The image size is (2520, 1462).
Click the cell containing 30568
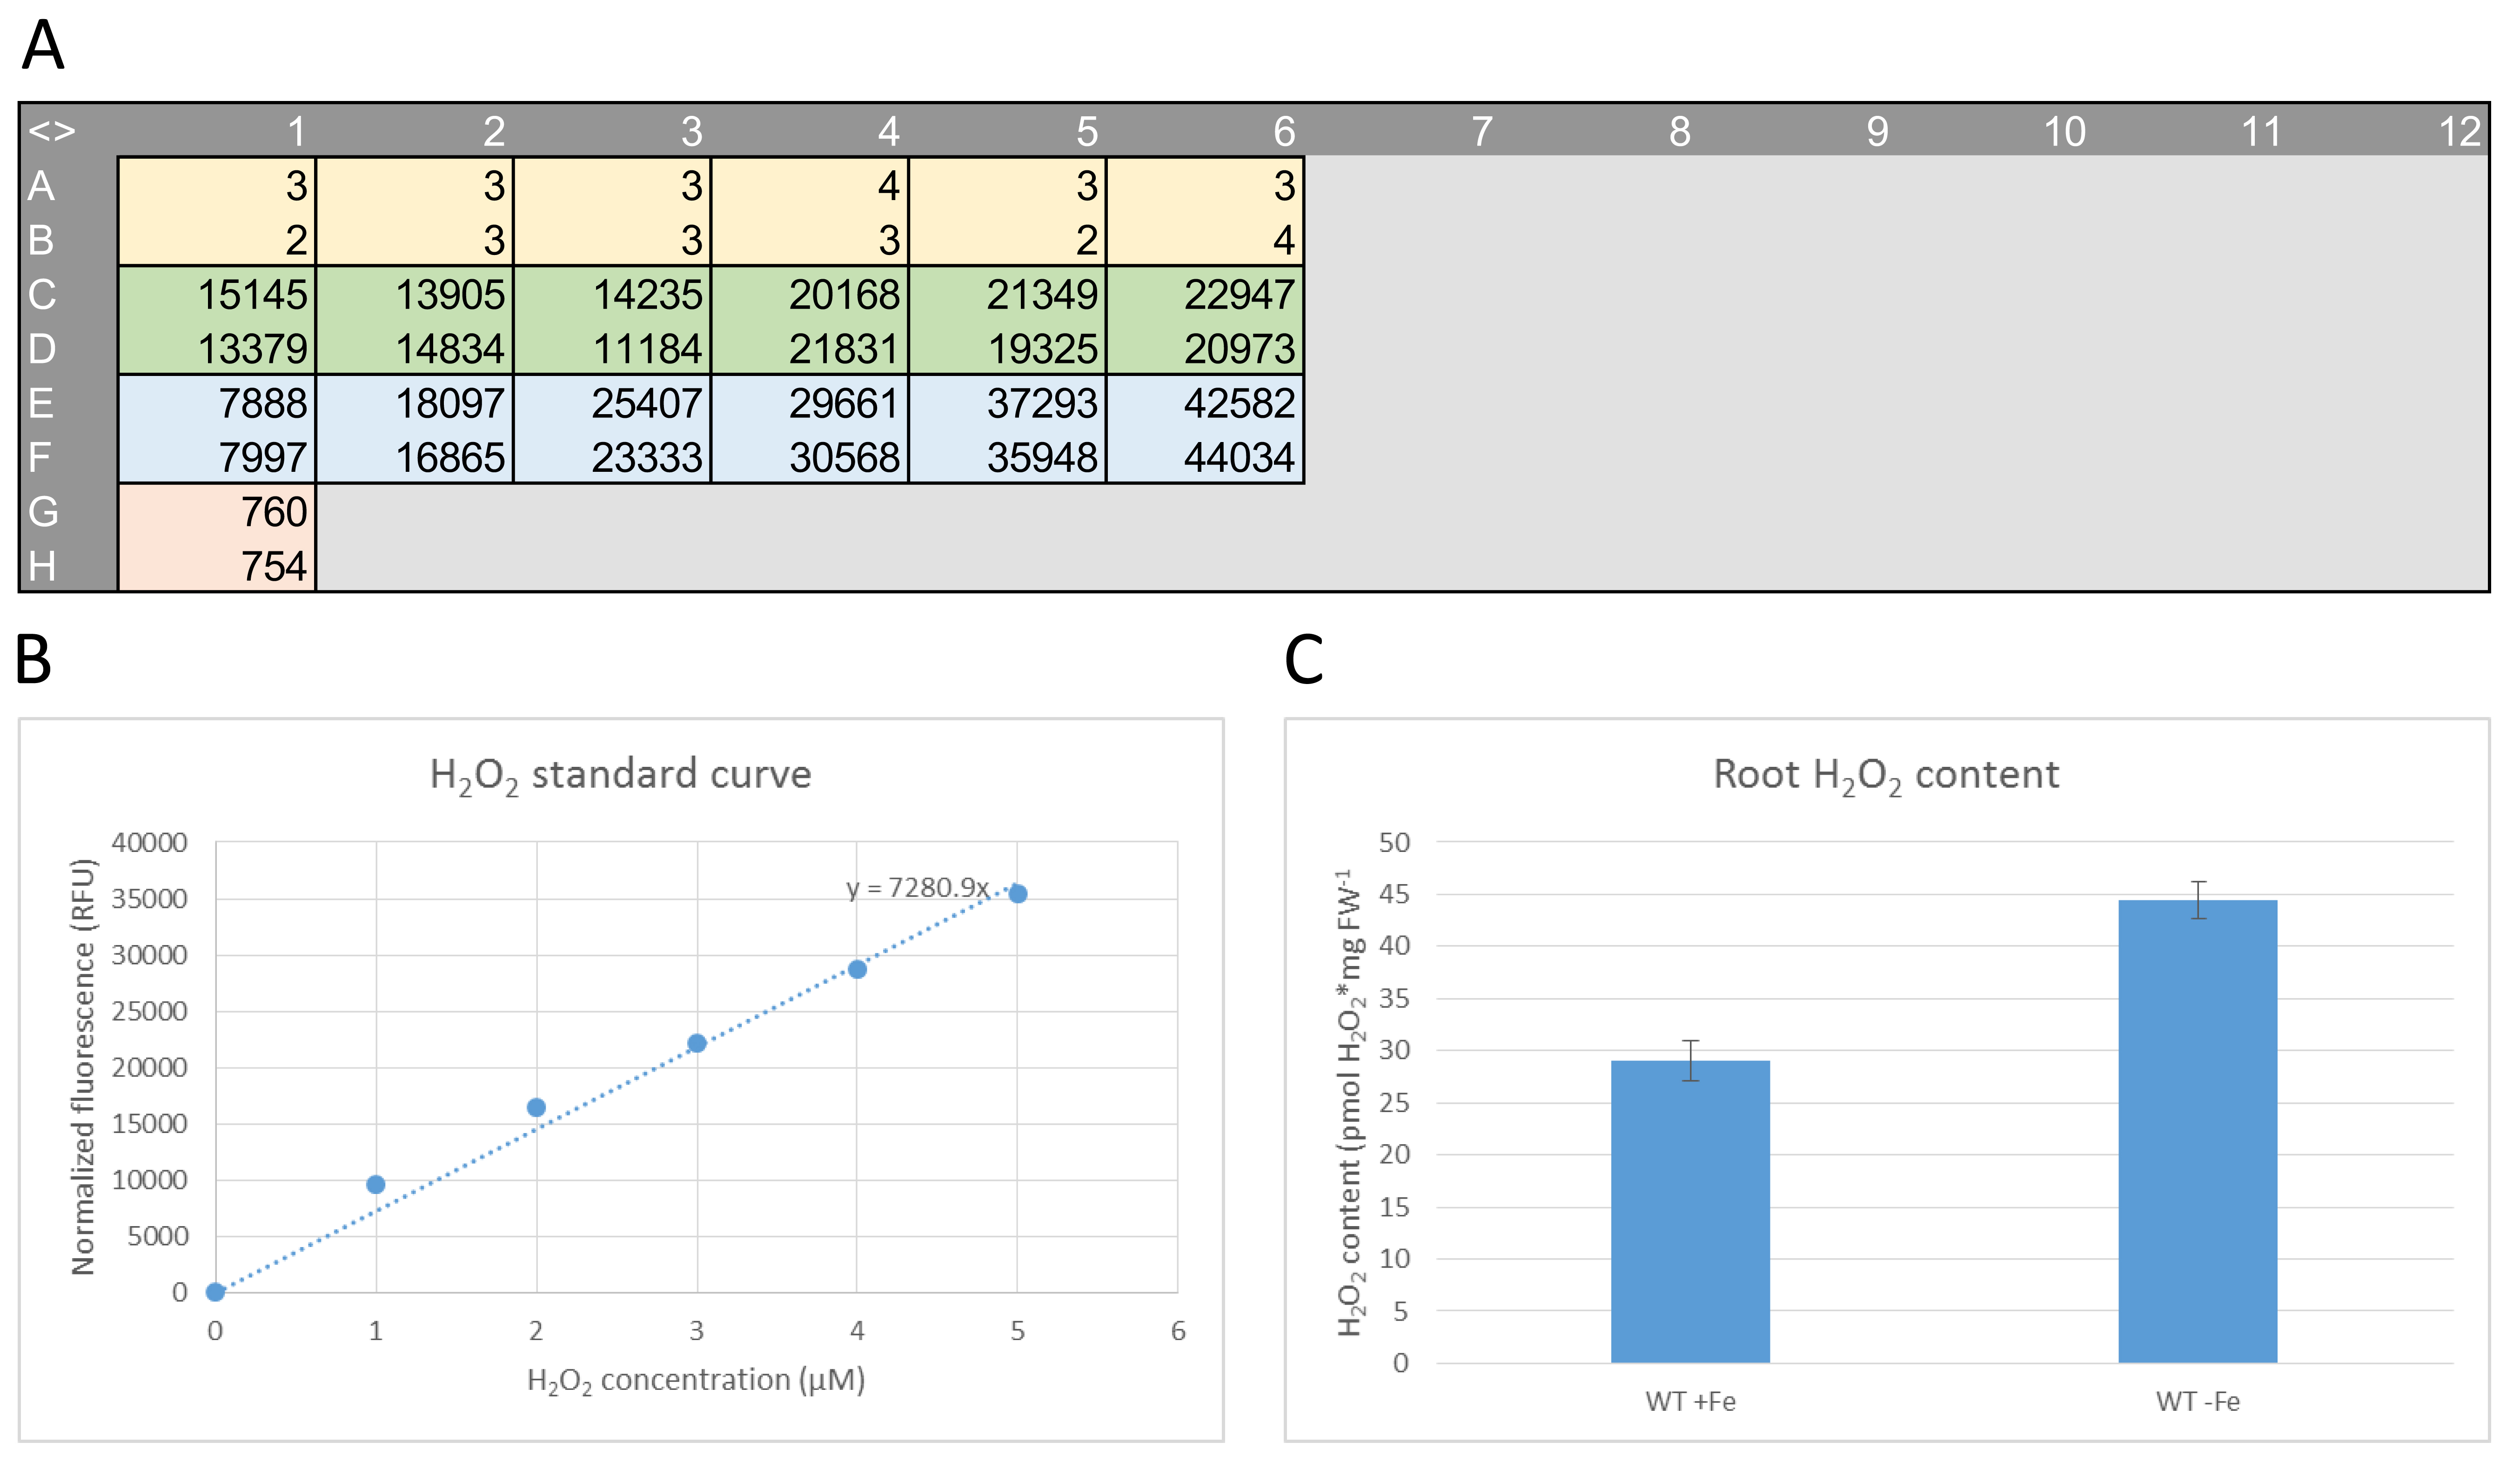[x=810, y=457]
